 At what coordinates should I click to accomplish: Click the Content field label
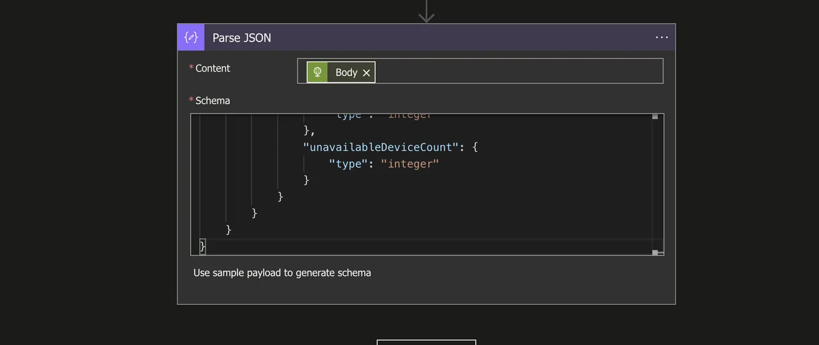pos(212,68)
